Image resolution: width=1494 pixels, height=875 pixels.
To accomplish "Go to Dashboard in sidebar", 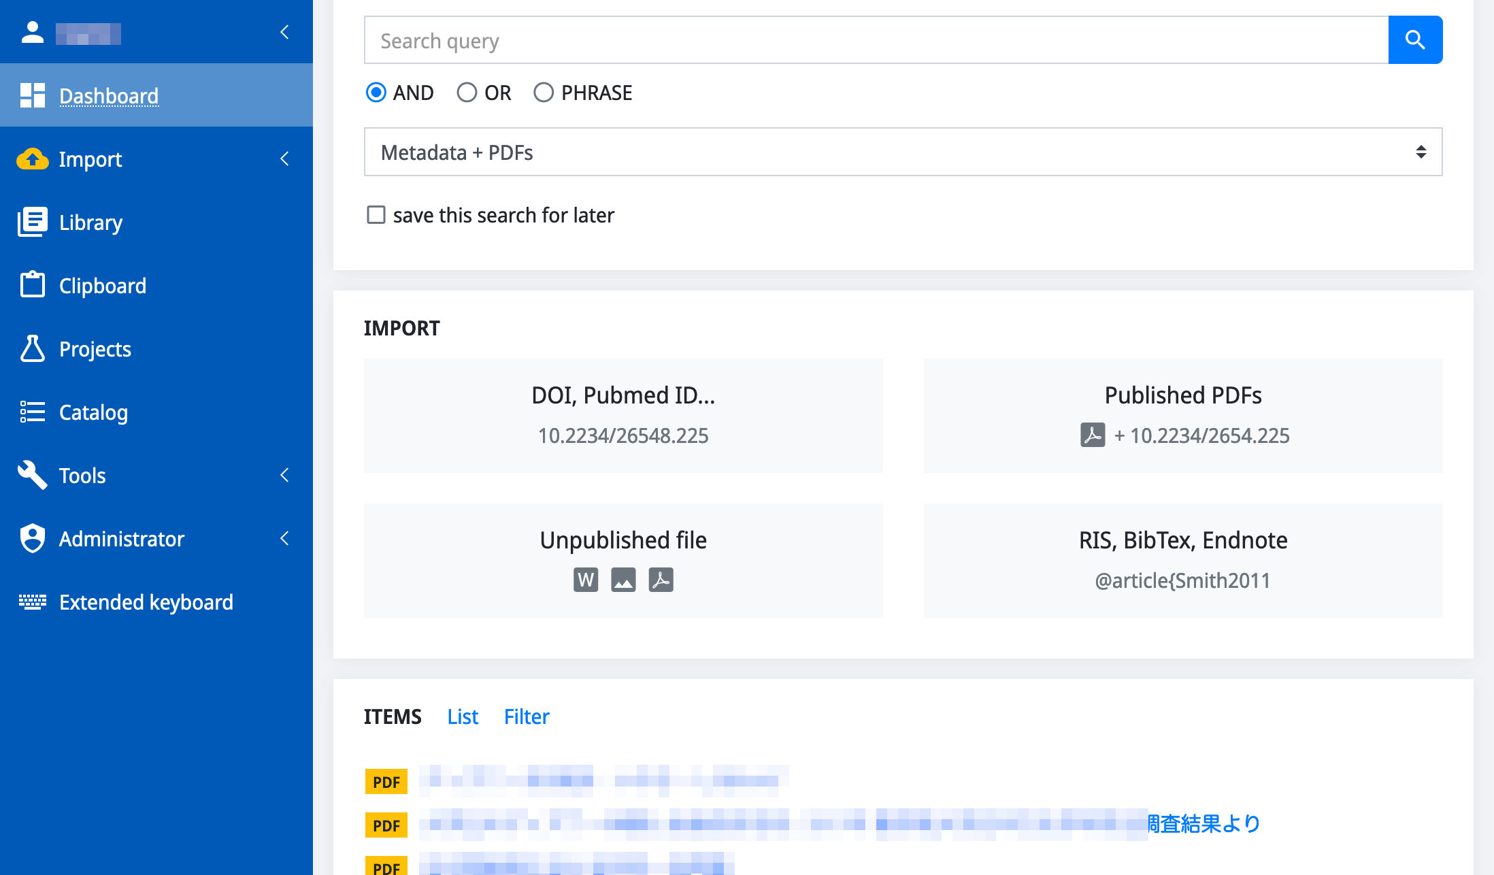I will point(108,96).
